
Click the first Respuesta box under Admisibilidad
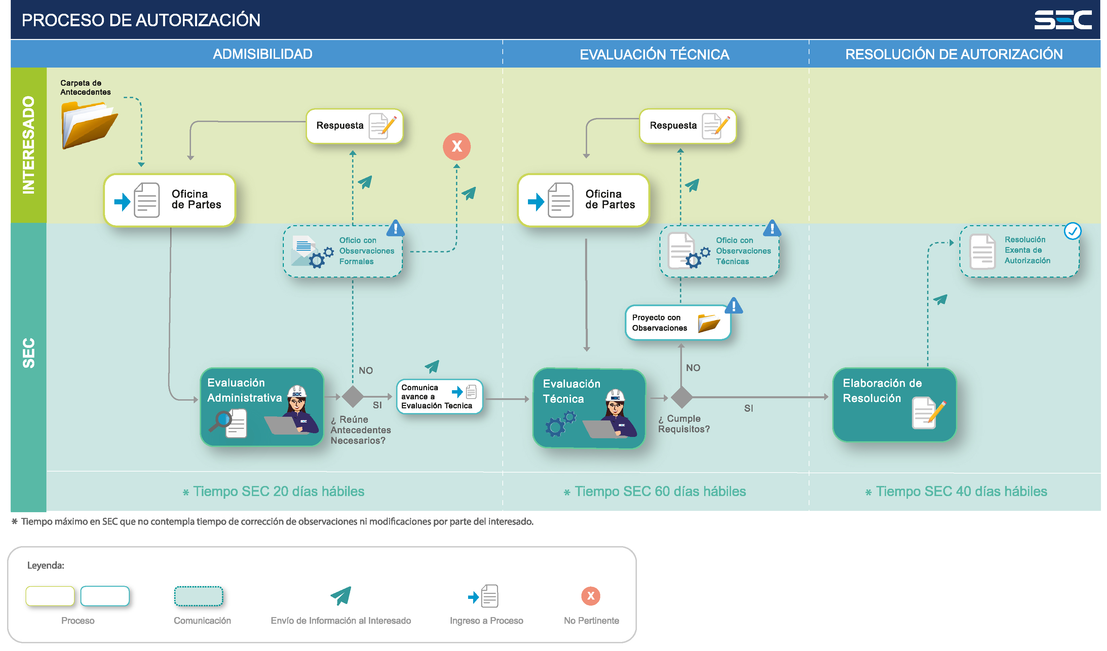pos(354,126)
